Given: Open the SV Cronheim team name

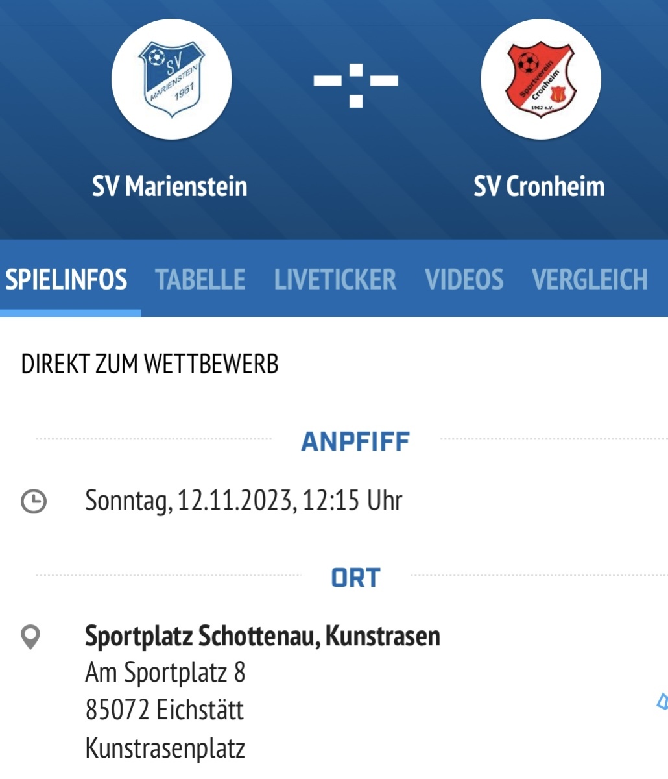Looking at the screenshot, I should [x=539, y=187].
